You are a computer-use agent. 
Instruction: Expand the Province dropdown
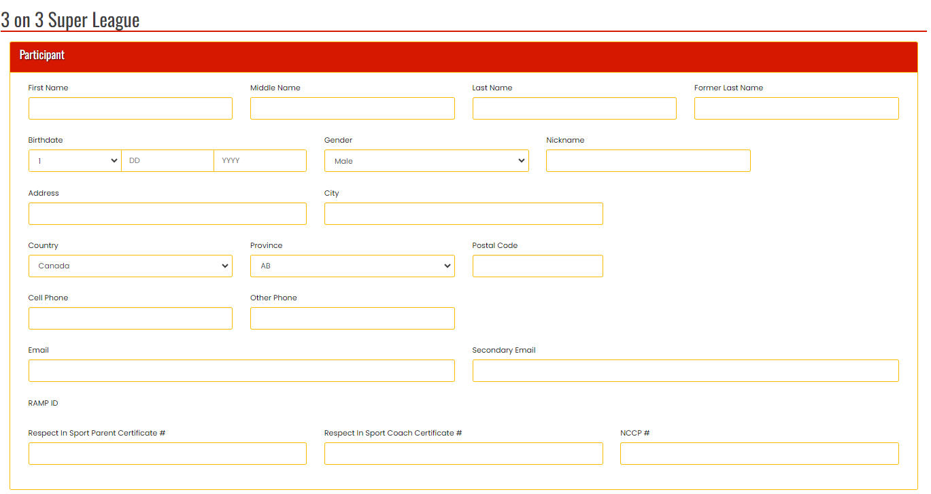(352, 266)
